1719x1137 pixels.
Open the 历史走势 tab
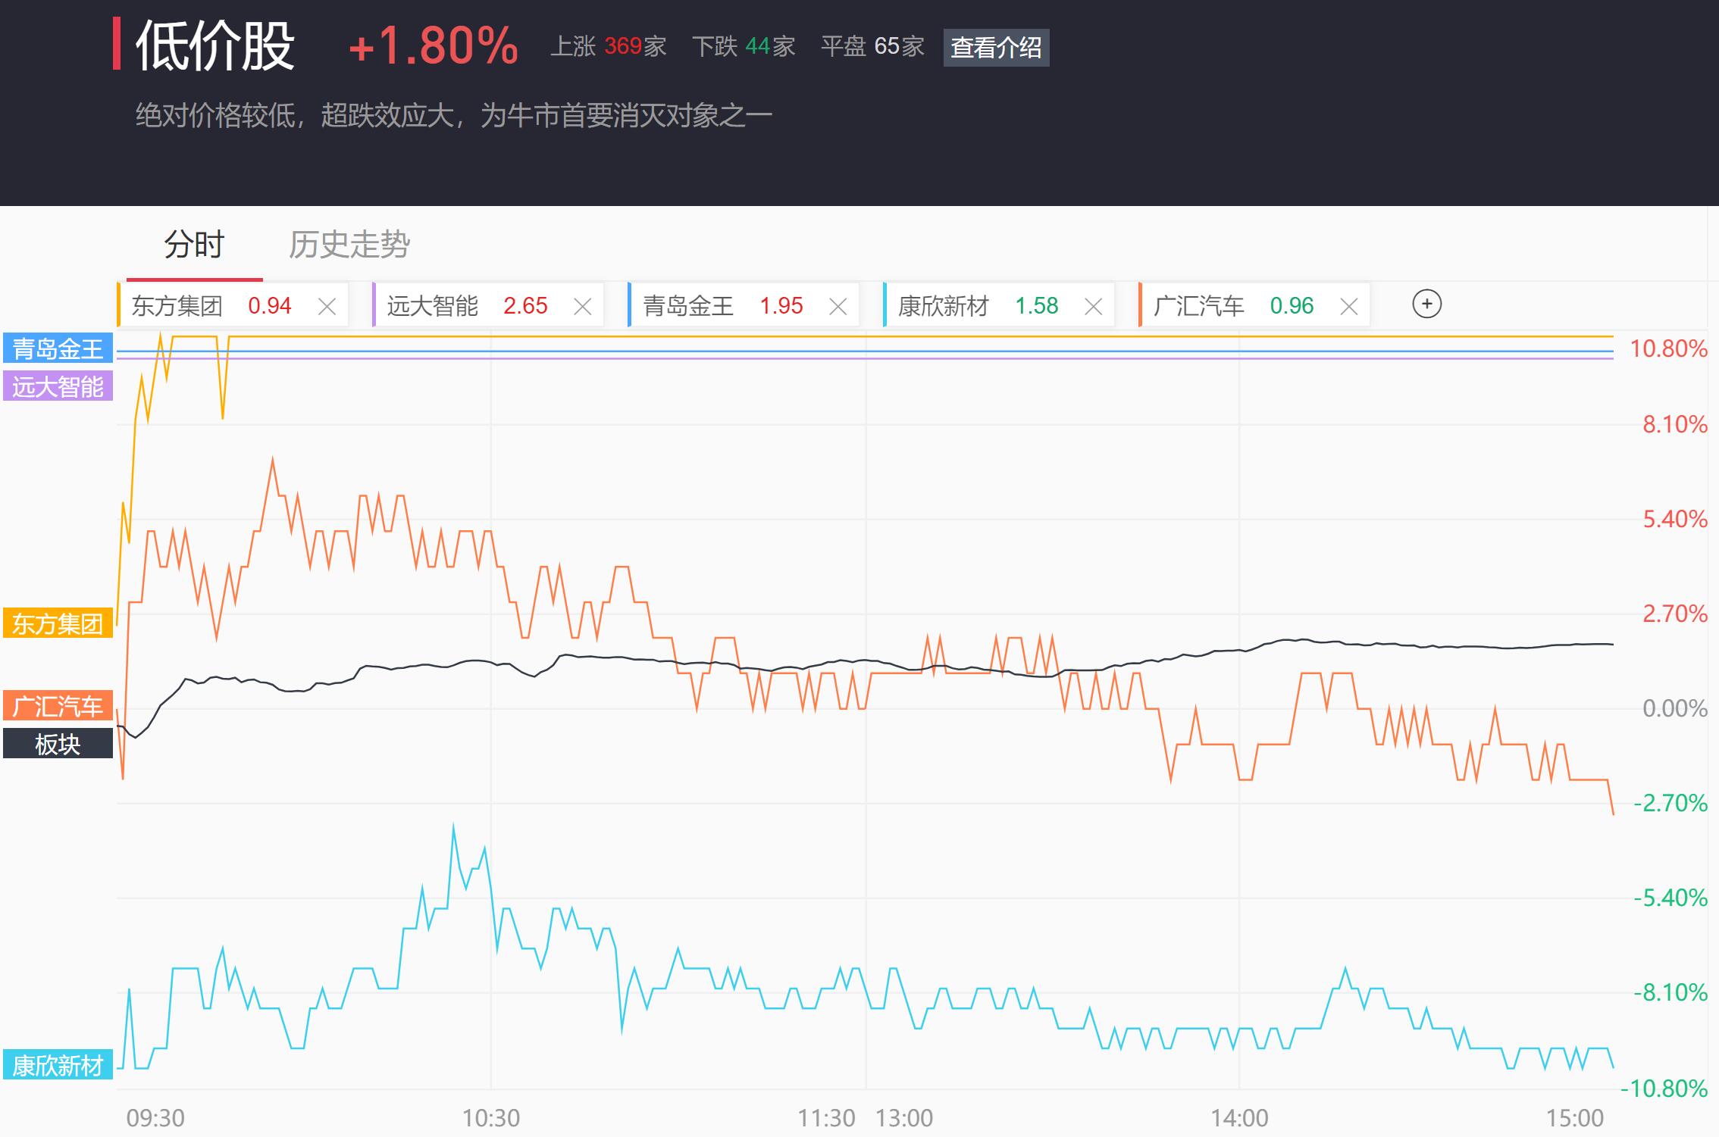349,245
